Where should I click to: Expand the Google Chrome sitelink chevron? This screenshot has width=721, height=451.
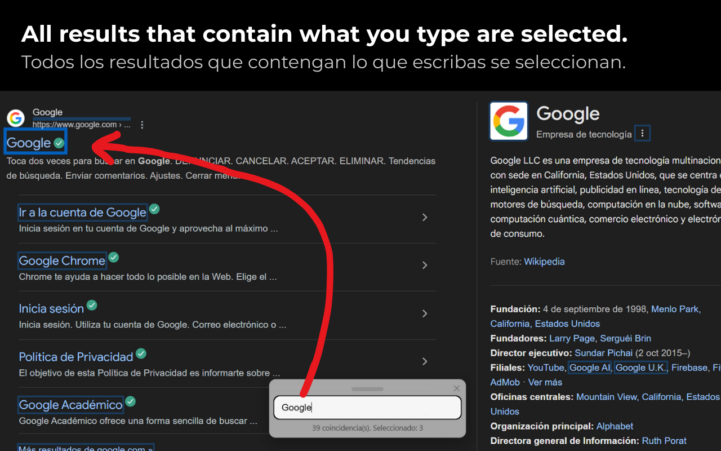[x=425, y=266]
